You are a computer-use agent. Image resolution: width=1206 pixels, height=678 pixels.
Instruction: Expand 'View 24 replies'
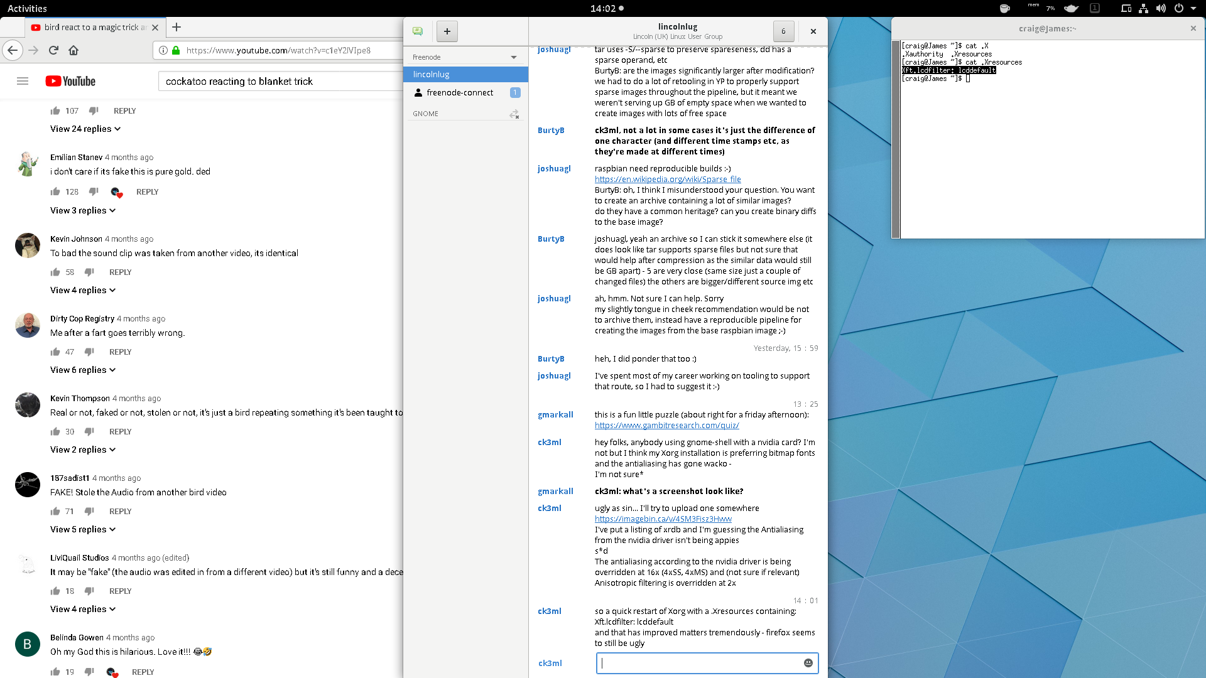pos(85,129)
